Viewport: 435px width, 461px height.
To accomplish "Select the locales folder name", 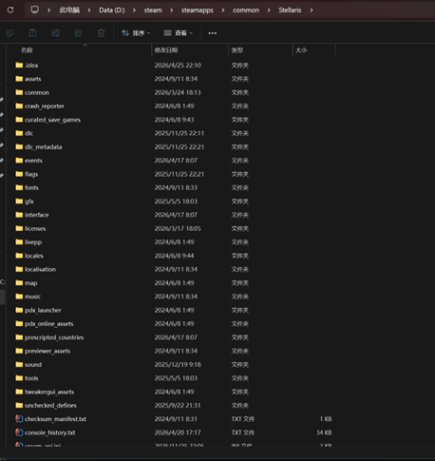I will [34, 256].
